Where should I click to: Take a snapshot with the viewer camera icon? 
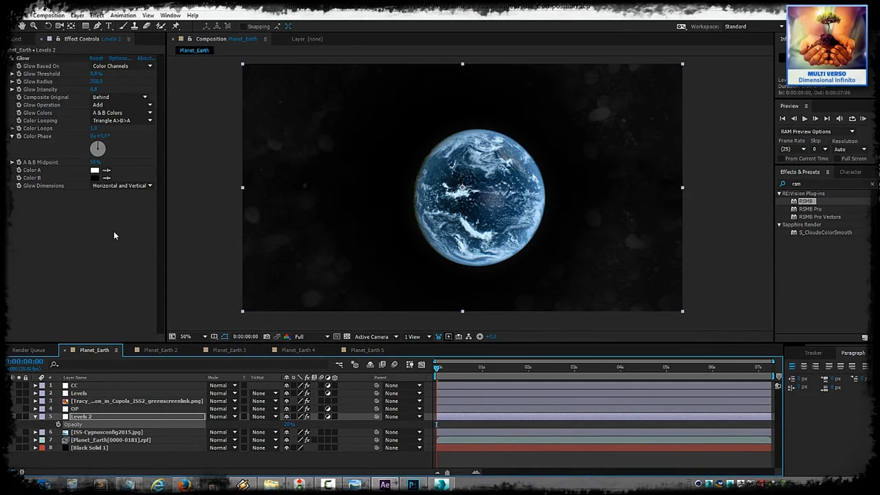point(267,337)
